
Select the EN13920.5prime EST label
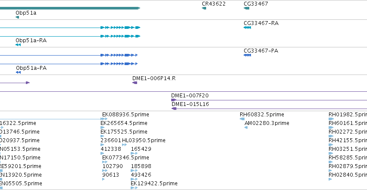pyautogui.click(x=21, y=175)
